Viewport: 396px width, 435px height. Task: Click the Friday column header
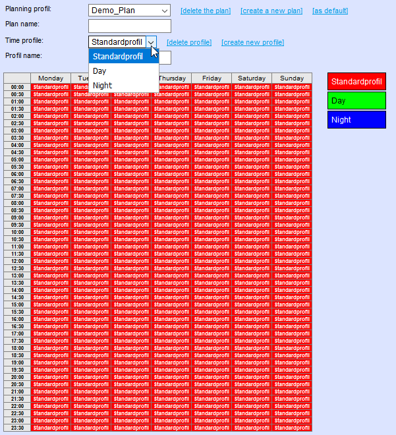[x=212, y=78]
